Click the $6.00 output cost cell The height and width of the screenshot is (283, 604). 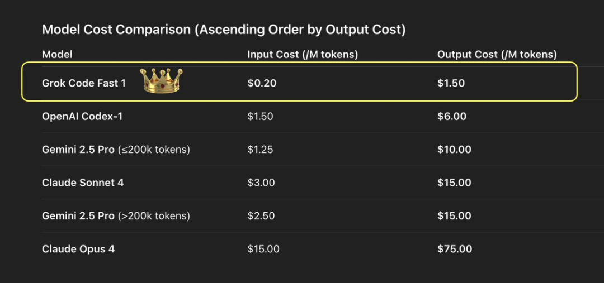click(452, 117)
